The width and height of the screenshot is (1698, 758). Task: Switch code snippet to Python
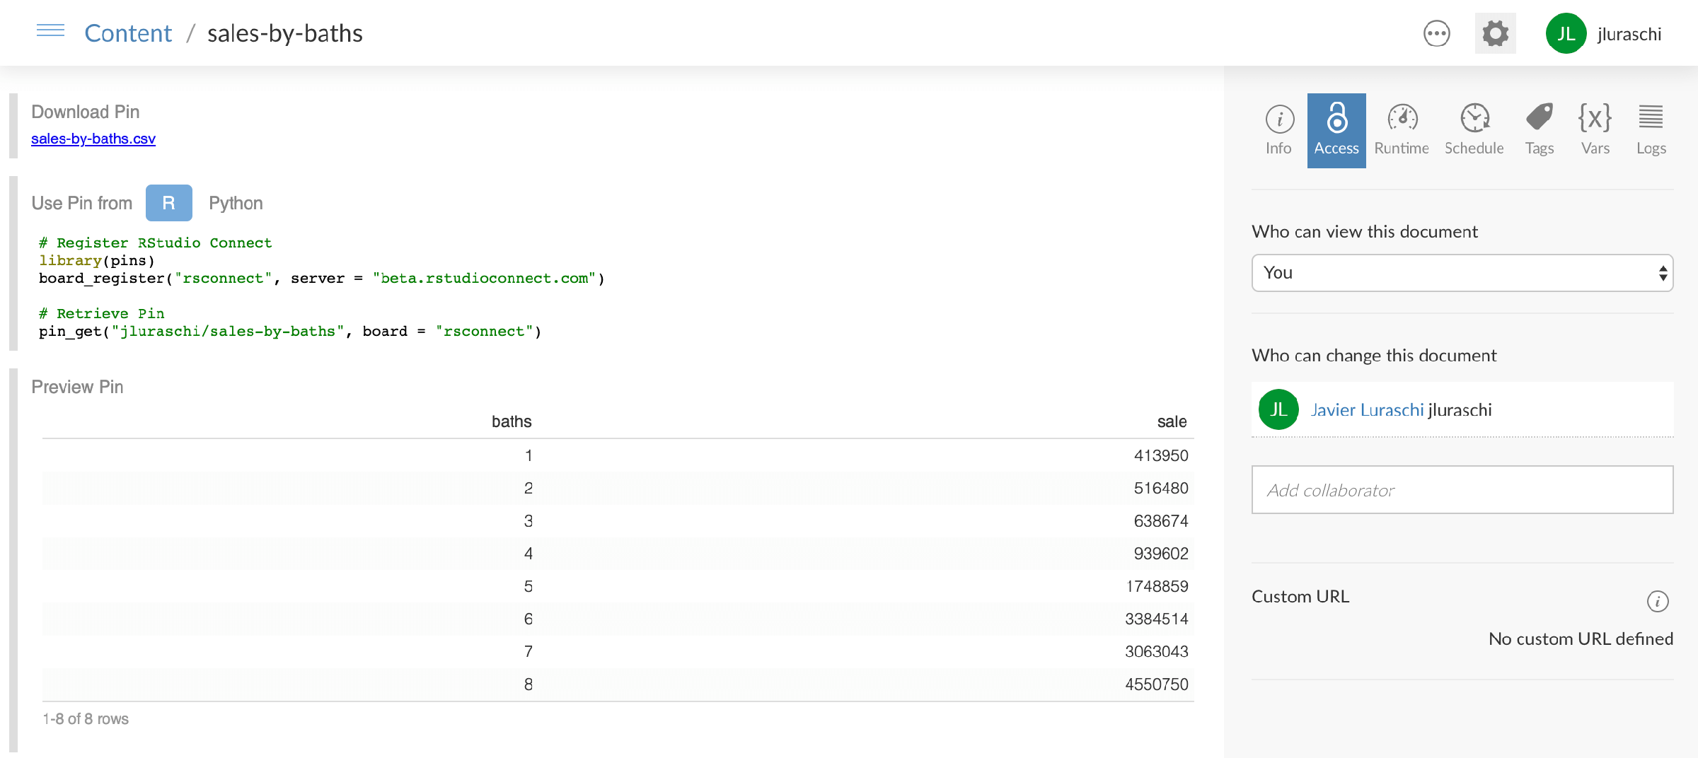(236, 203)
